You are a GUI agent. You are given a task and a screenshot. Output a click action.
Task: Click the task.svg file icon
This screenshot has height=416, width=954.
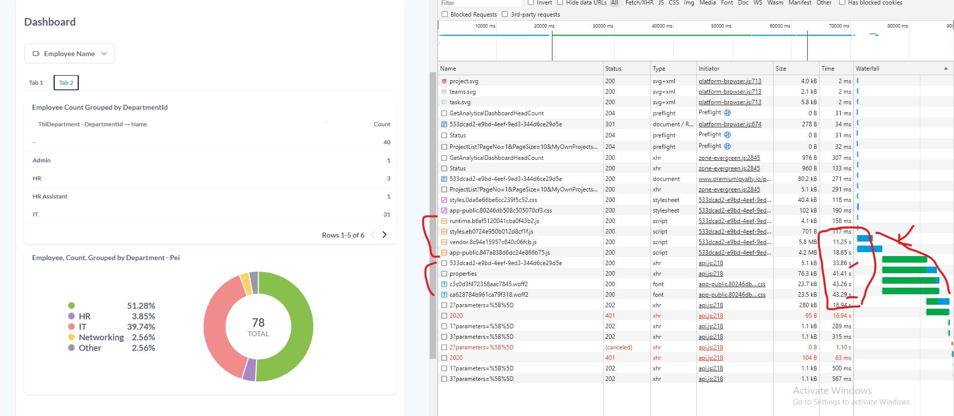[444, 102]
